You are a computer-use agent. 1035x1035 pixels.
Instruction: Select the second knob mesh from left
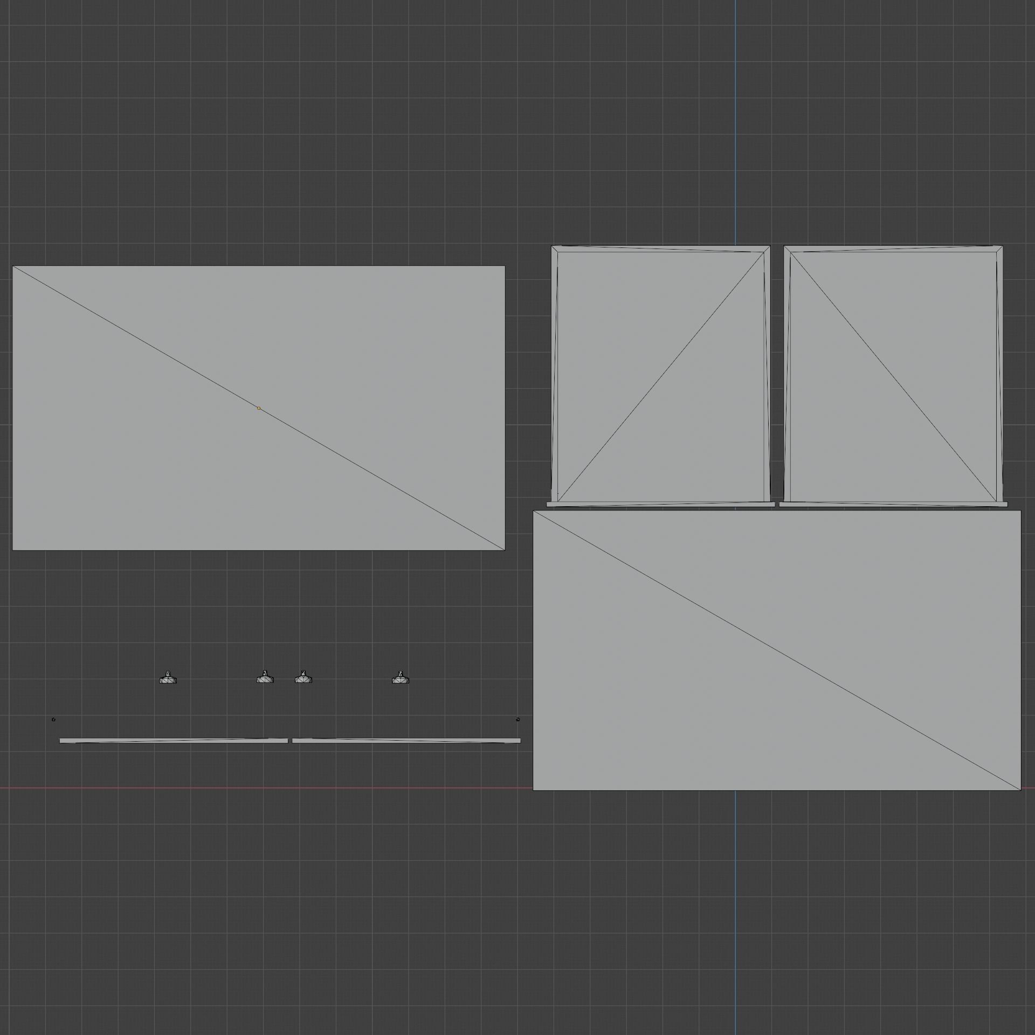265,679
